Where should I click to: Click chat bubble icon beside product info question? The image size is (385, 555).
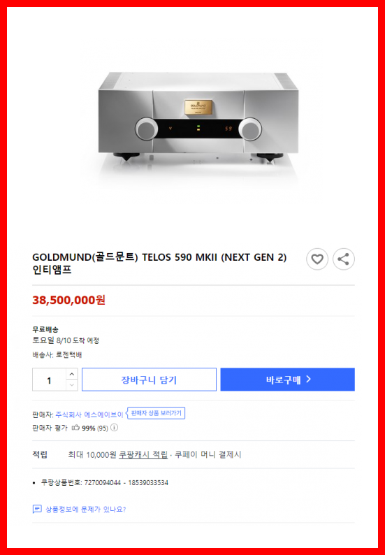point(37,510)
